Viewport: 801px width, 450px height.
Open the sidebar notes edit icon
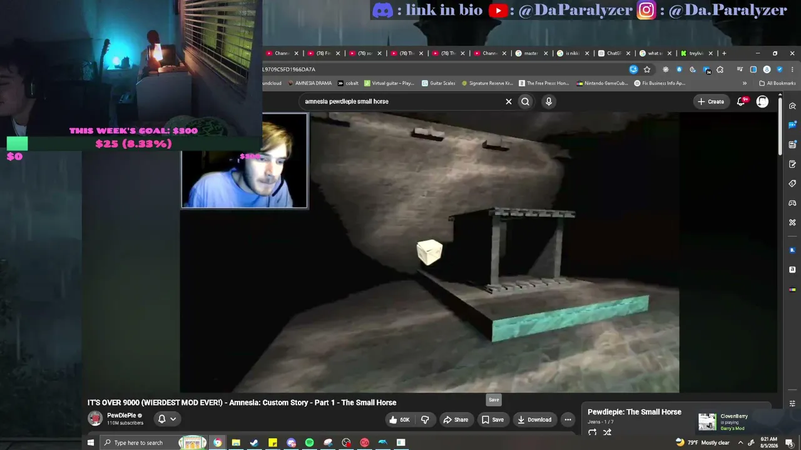pyautogui.click(x=792, y=164)
